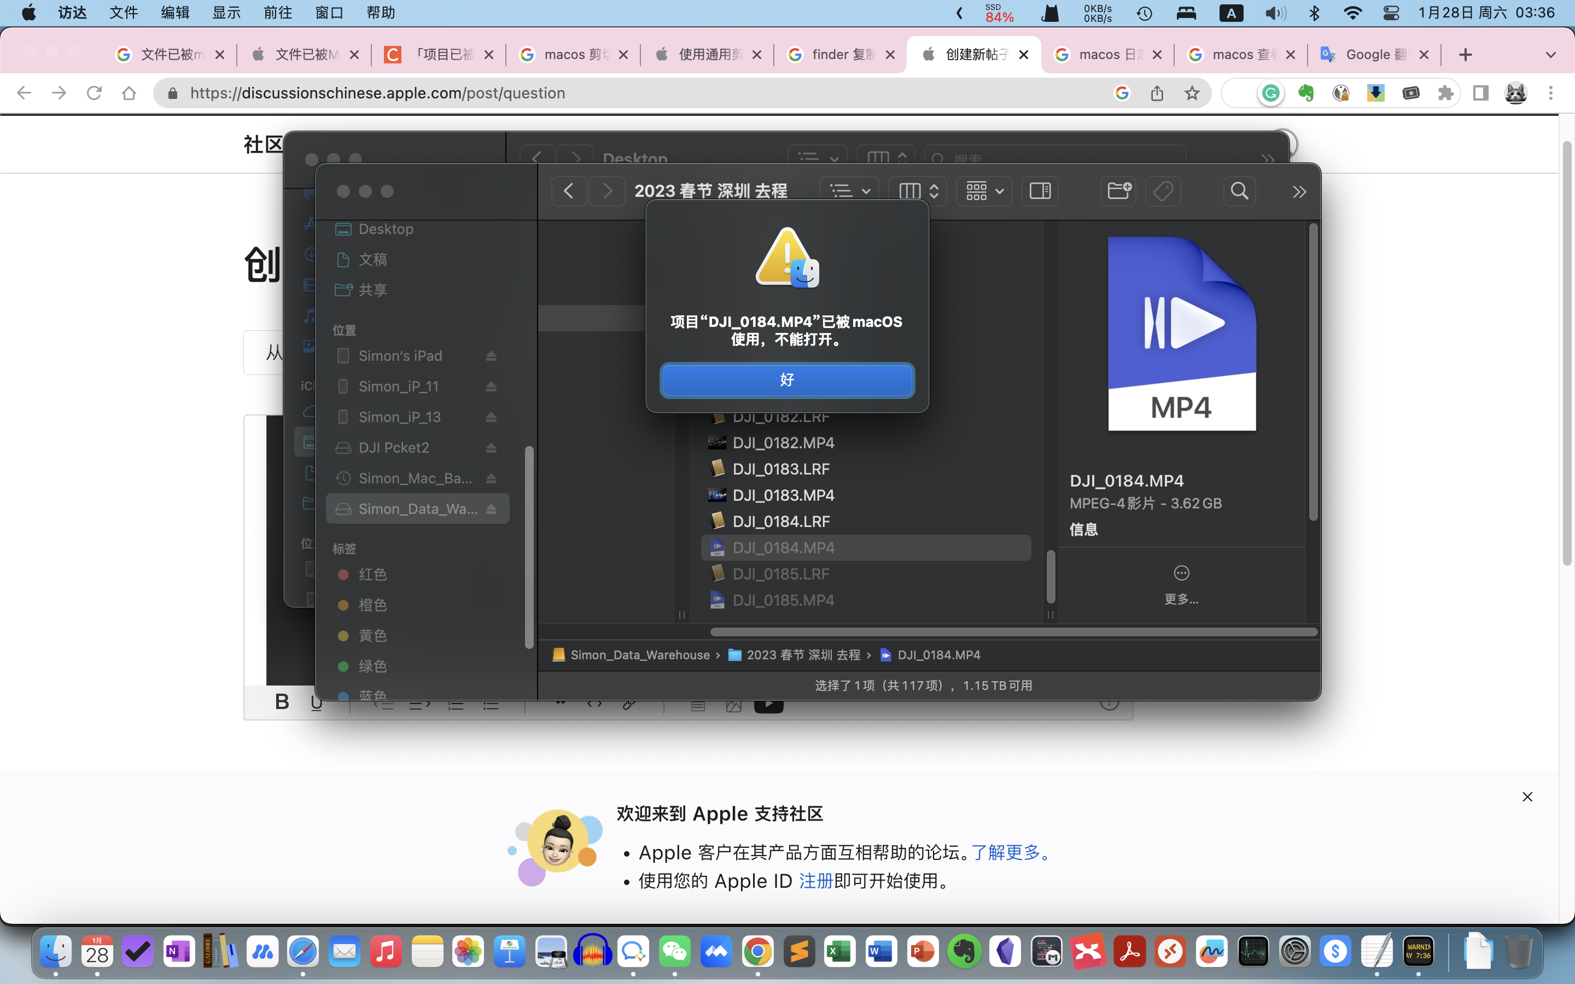Open Control Center in the menu bar
Viewport: 1575px width, 984px height.
(1391, 13)
